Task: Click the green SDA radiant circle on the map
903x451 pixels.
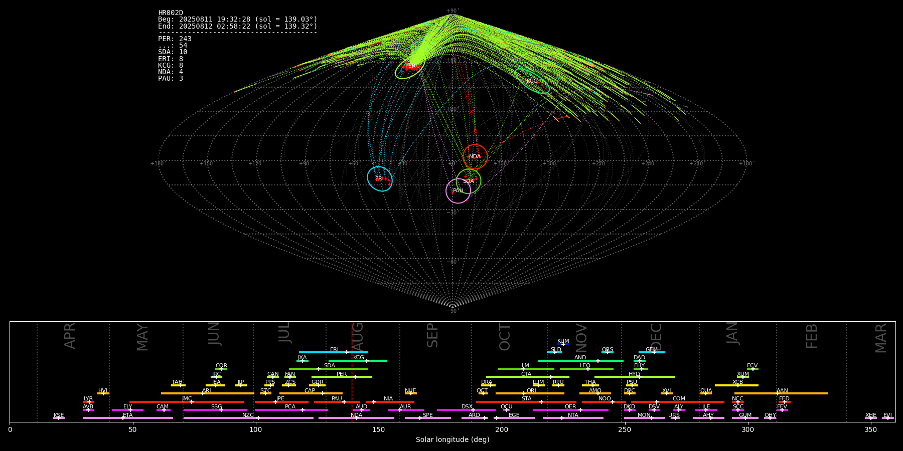Action: (x=469, y=181)
